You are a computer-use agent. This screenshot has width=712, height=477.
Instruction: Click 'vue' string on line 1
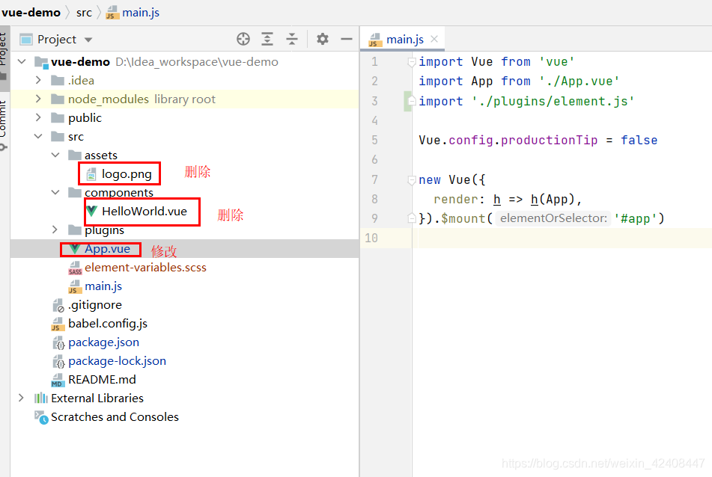click(557, 61)
